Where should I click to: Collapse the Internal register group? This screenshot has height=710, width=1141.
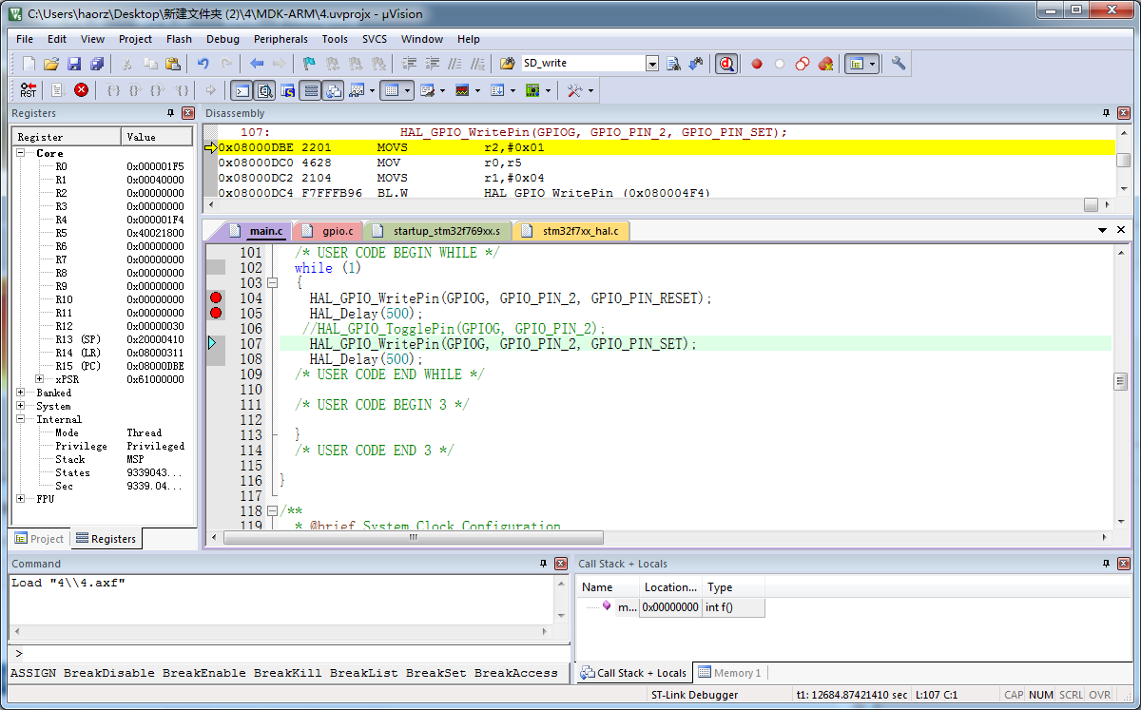[21, 419]
